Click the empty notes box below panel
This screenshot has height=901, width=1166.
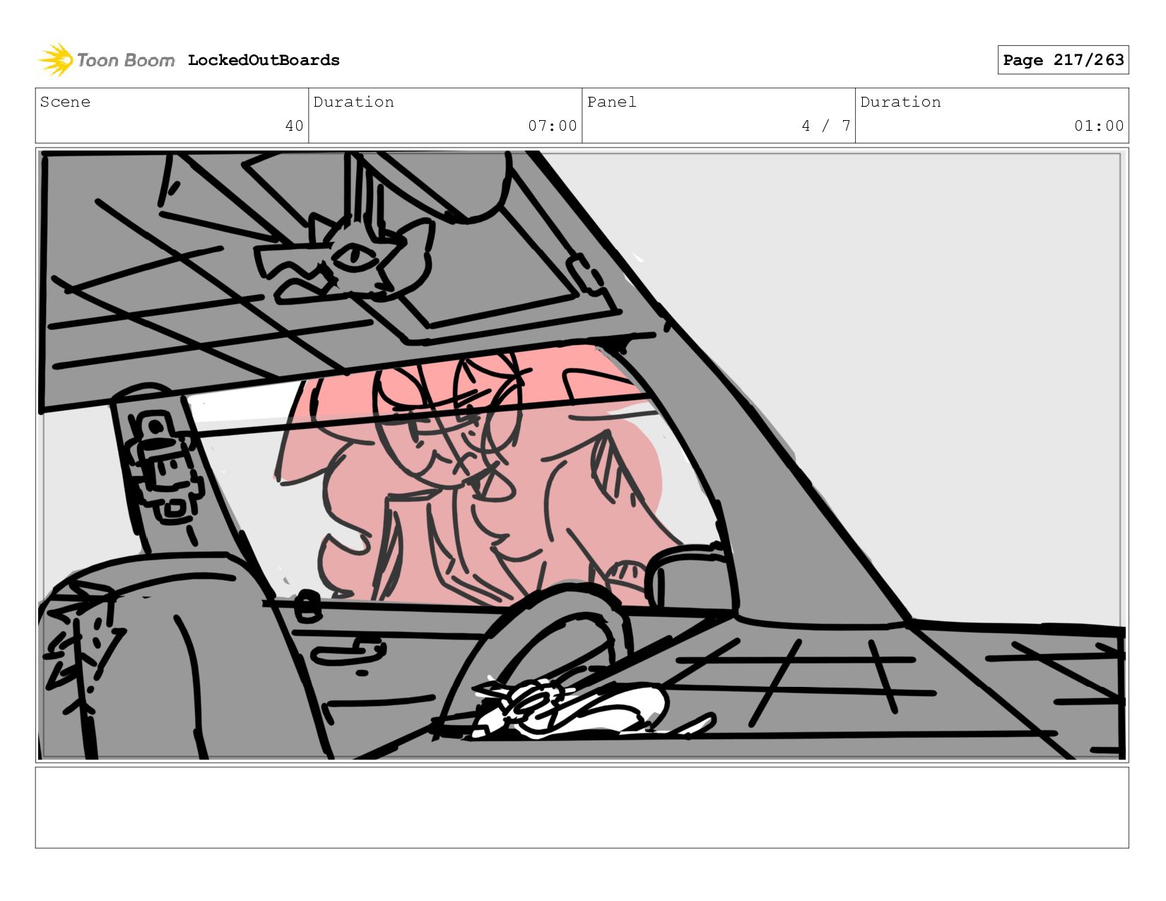point(582,808)
